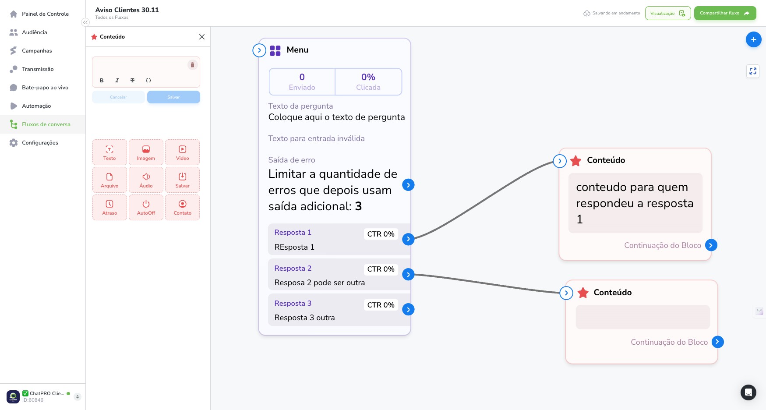Viewport: 766px width, 410px height.
Task: Collapse the left sidebar with chevrons
Action: (x=85, y=22)
